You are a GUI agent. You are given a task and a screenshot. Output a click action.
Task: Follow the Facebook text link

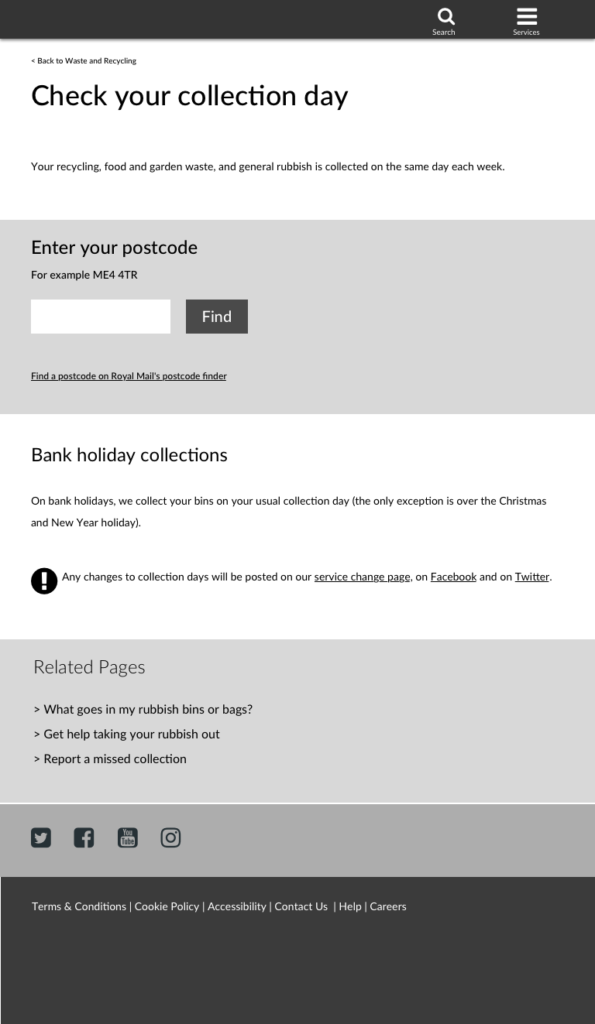(453, 577)
